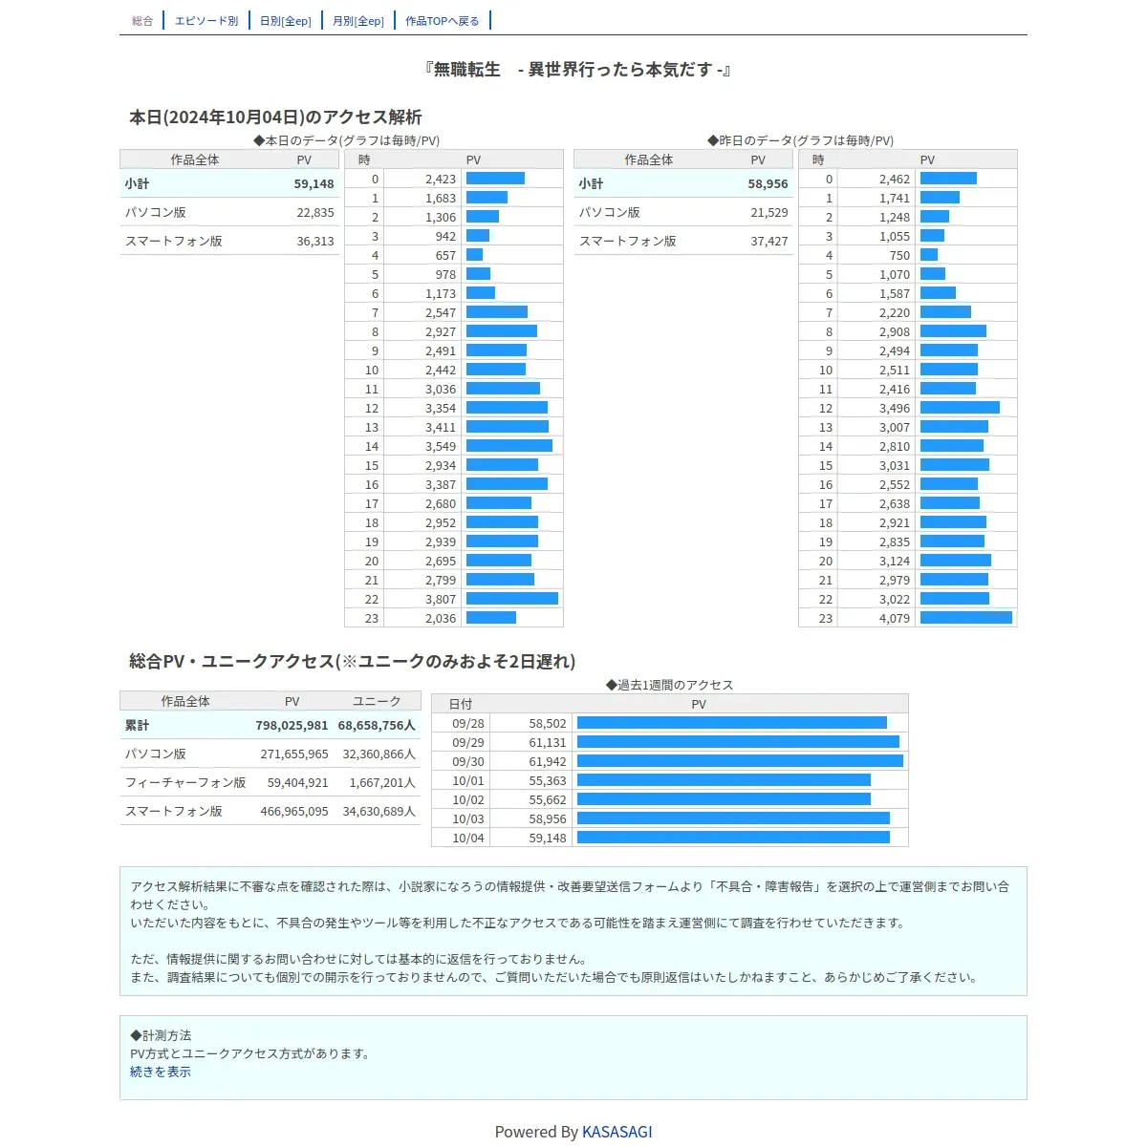1147x1147 pixels.
Task: Click the ユニーク column header
Action: (377, 701)
